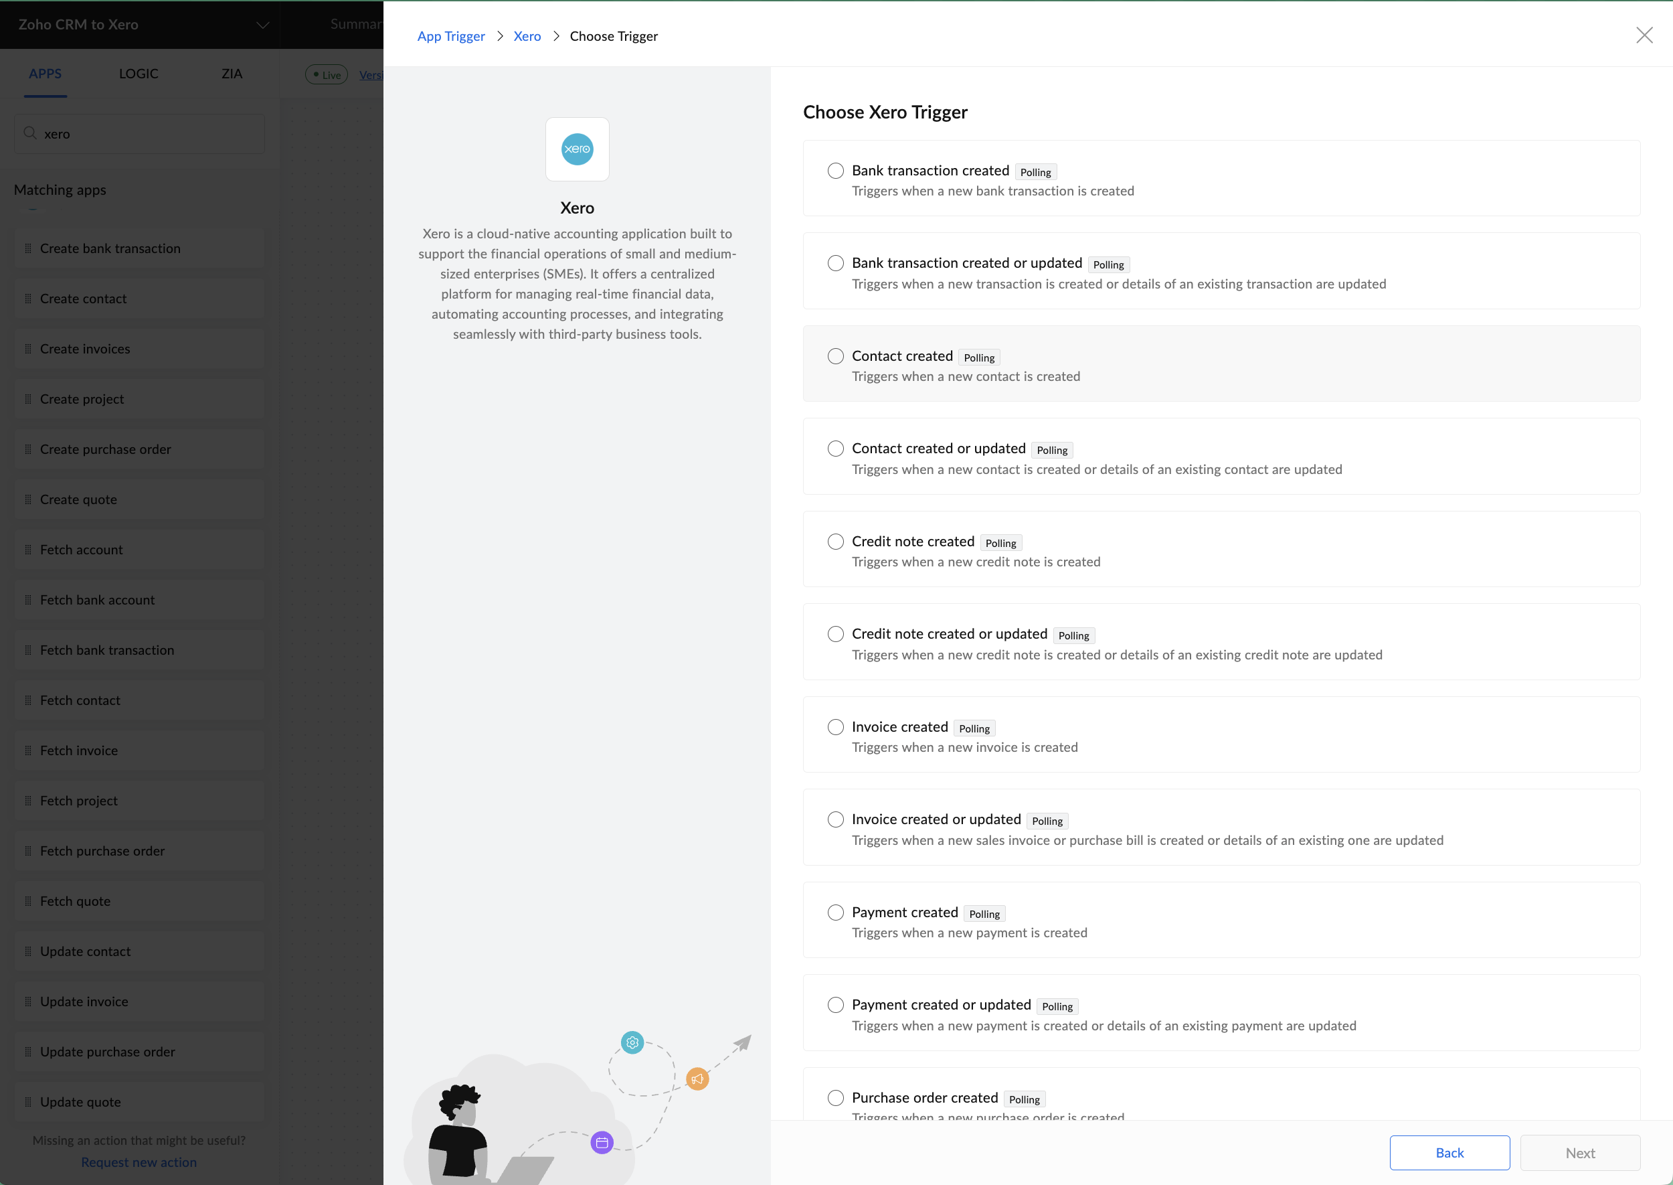Click the Live status indicator
This screenshot has height=1185, width=1673.
[326, 74]
